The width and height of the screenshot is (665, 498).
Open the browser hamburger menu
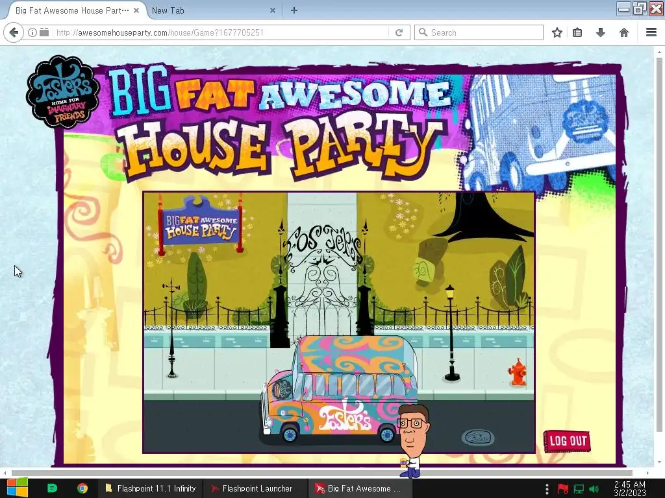click(651, 32)
